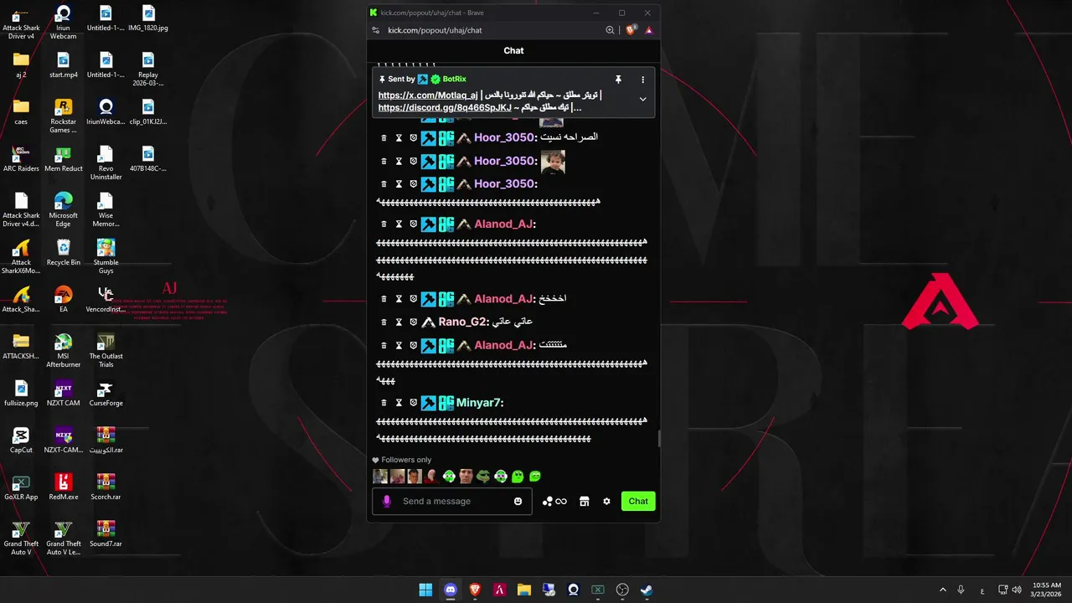Click the Followers only label

click(406, 460)
